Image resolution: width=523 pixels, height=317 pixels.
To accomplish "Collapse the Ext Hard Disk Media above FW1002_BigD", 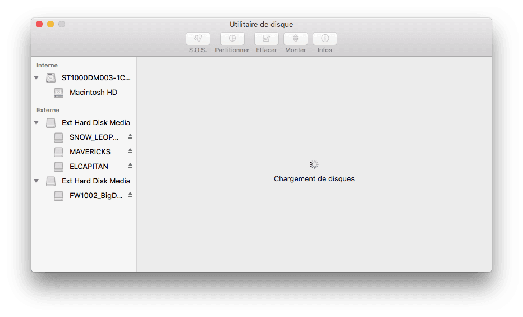I will coord(36,181).
